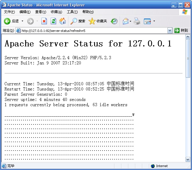Click the Parent Server Generation line
This screenshot has width=192, height=170.
[x=36, y=94]
